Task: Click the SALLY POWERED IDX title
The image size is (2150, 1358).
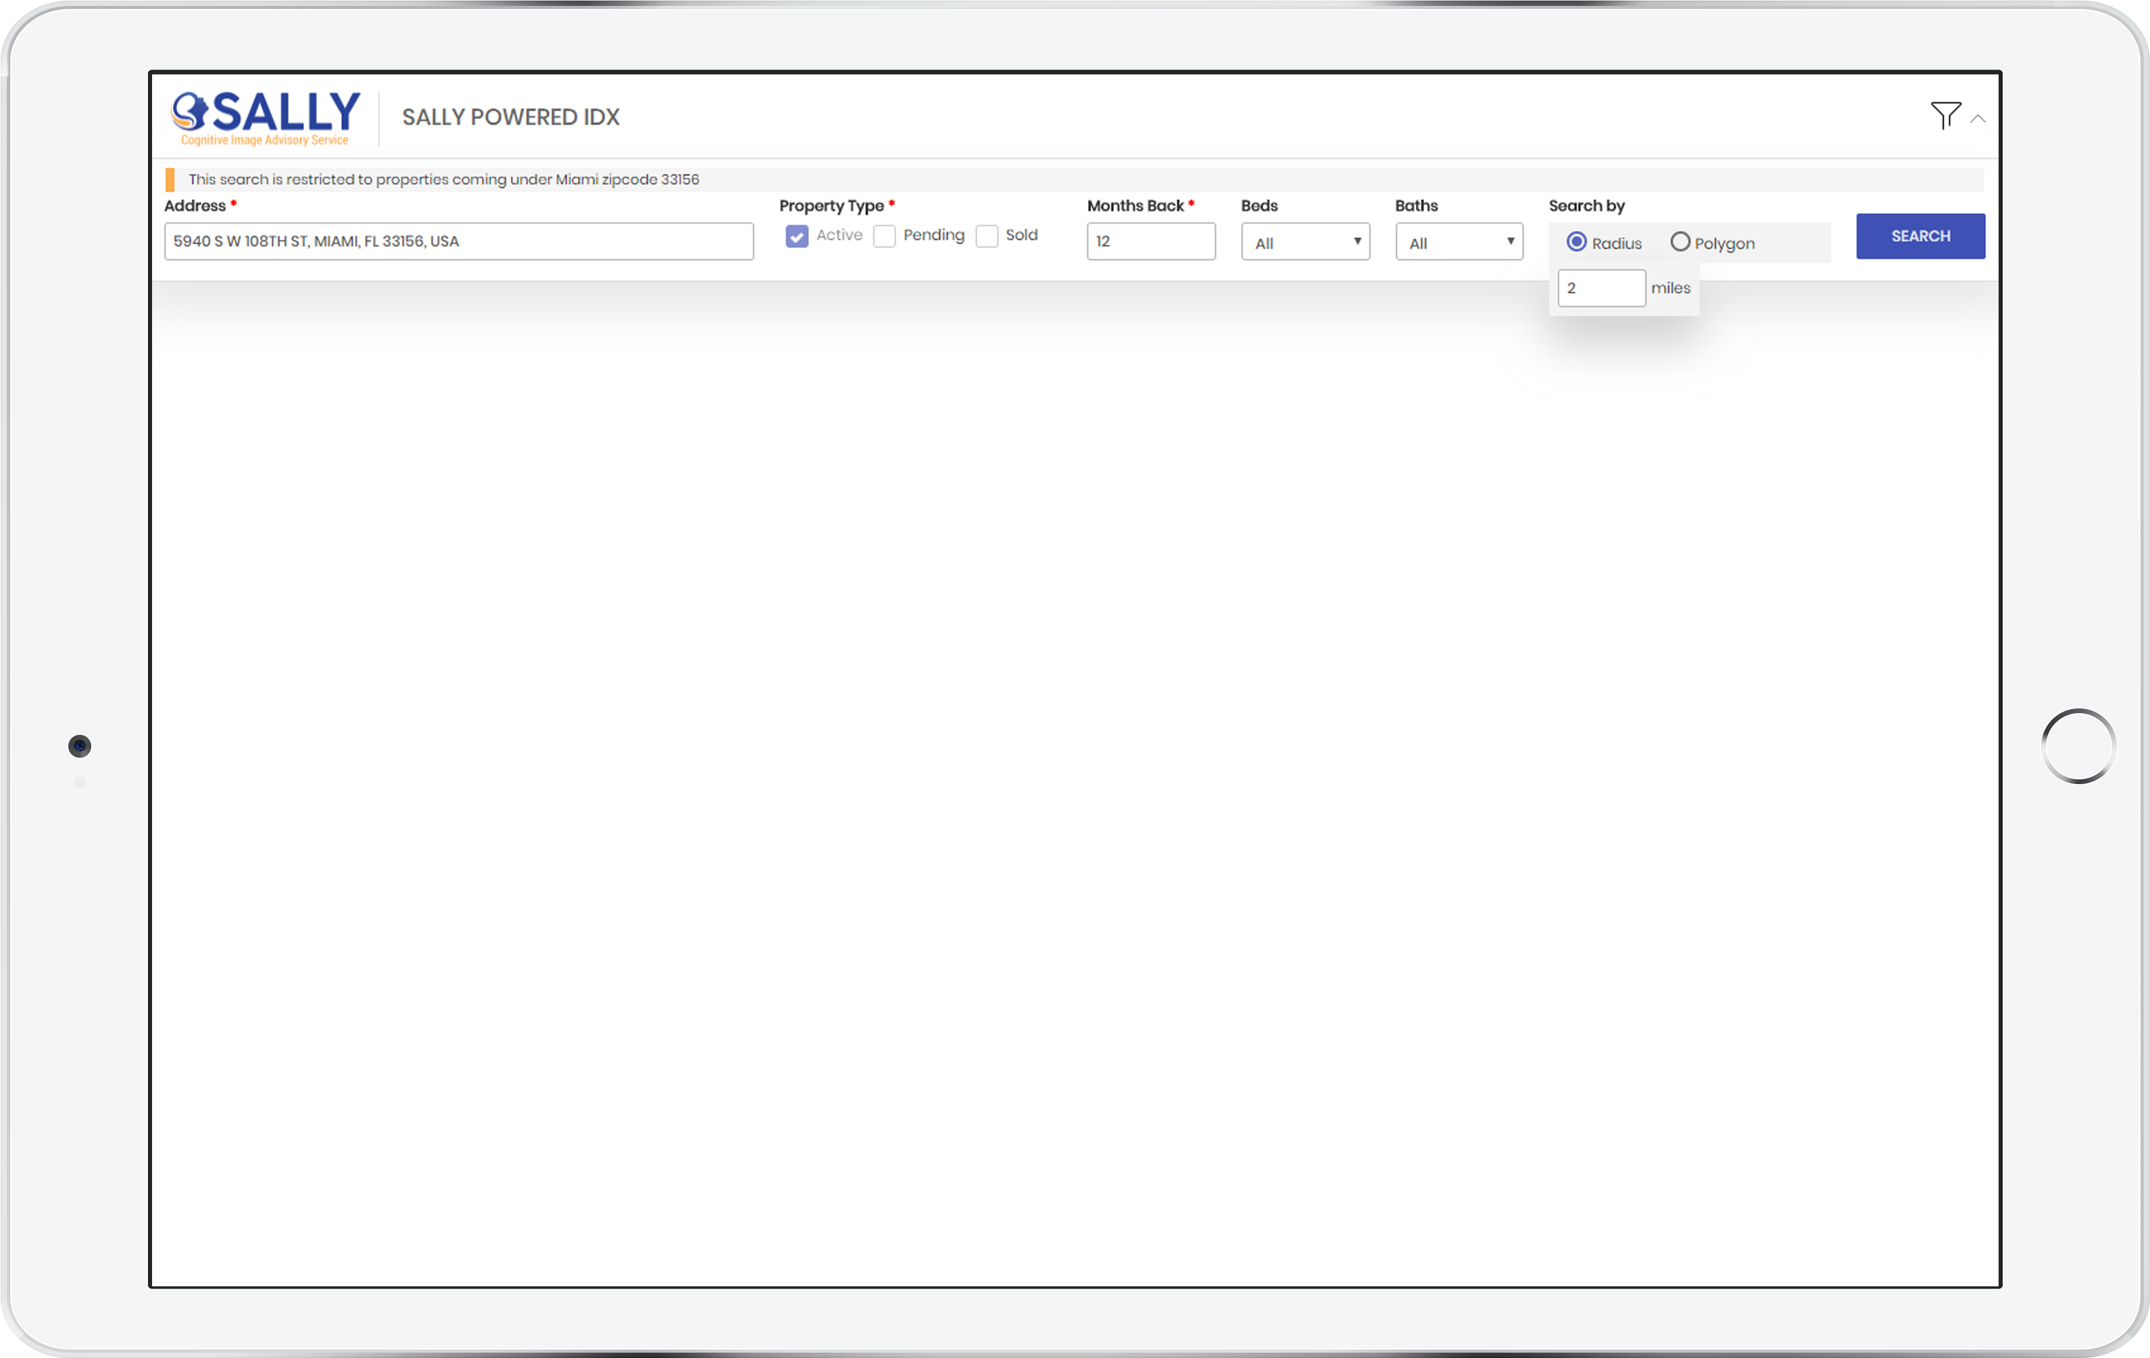Action: pyautogui.click(x=510, y=117)
